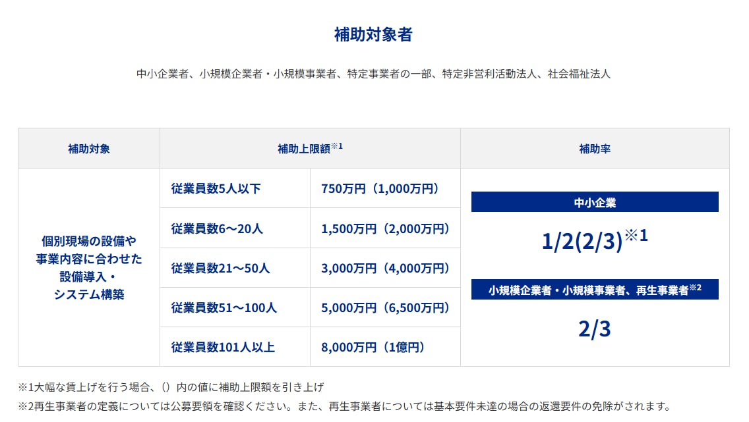749x422 pixels.
Task: Click the 補助対象者 heading
Action: 373,34
